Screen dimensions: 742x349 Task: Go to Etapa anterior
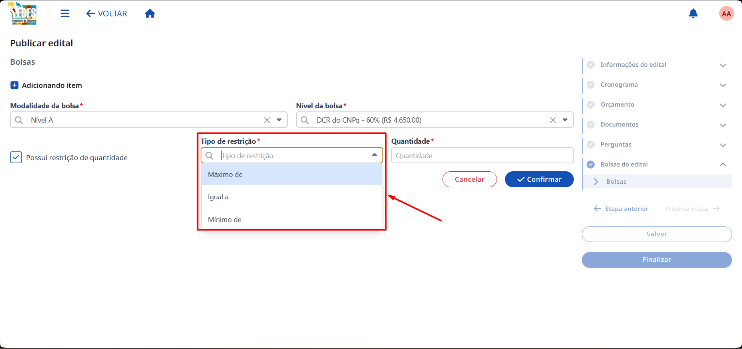621,209
